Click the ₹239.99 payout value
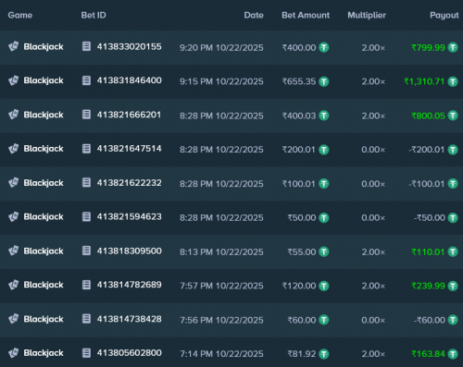This screenshot has height=367, width=463. click(x=428, y=286)
